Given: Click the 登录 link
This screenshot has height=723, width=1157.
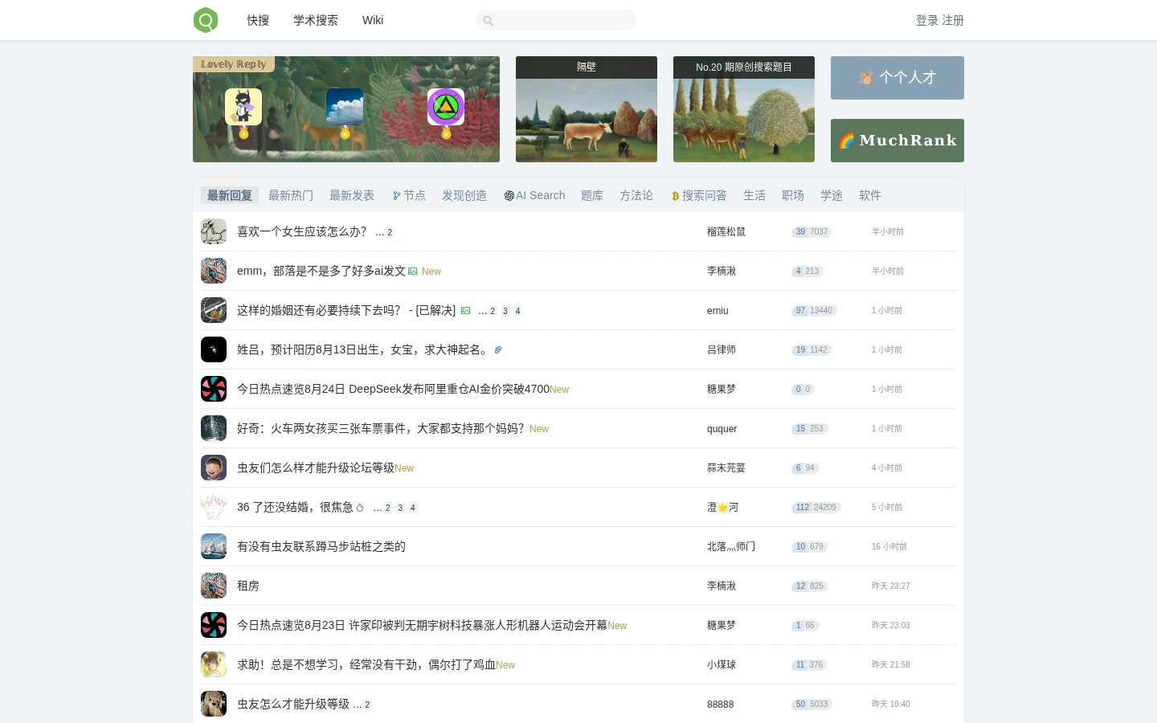Looking at the screenshot, I should point(927,20).
